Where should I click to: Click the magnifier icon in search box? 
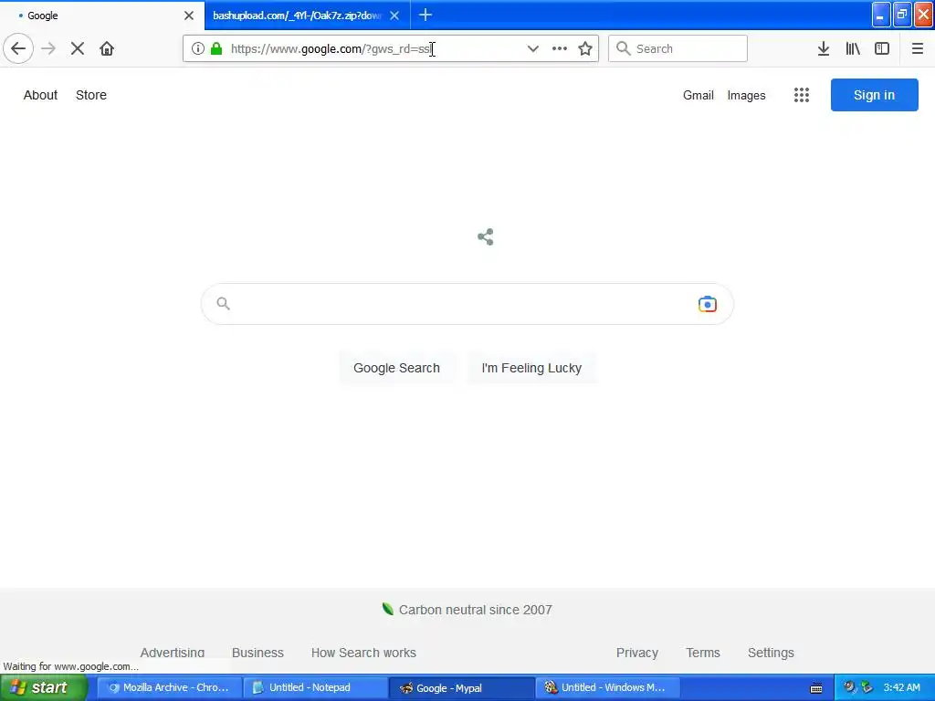[x=223, y=303]
